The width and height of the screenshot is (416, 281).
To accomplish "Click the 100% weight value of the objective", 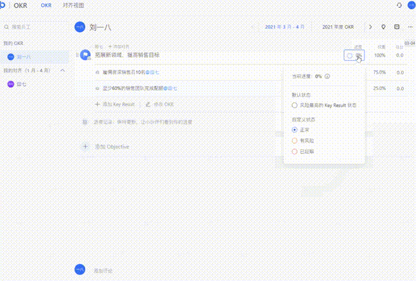I will (379, 55).
